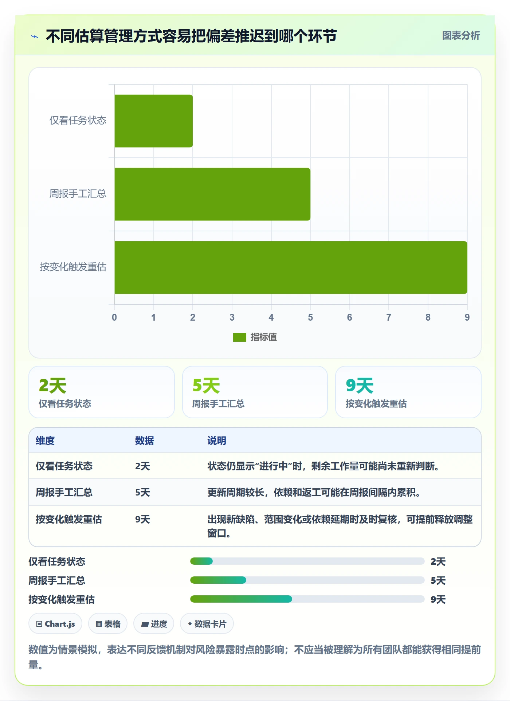
Task: Click the 进度 tag chip
Action: 154,624
